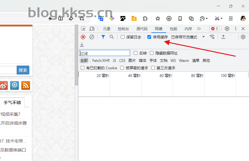Image resolution: width=249 pixels, height=161 pixels.
Task: Enable the 保留日志 checkbox
Action: pos(123,37)
